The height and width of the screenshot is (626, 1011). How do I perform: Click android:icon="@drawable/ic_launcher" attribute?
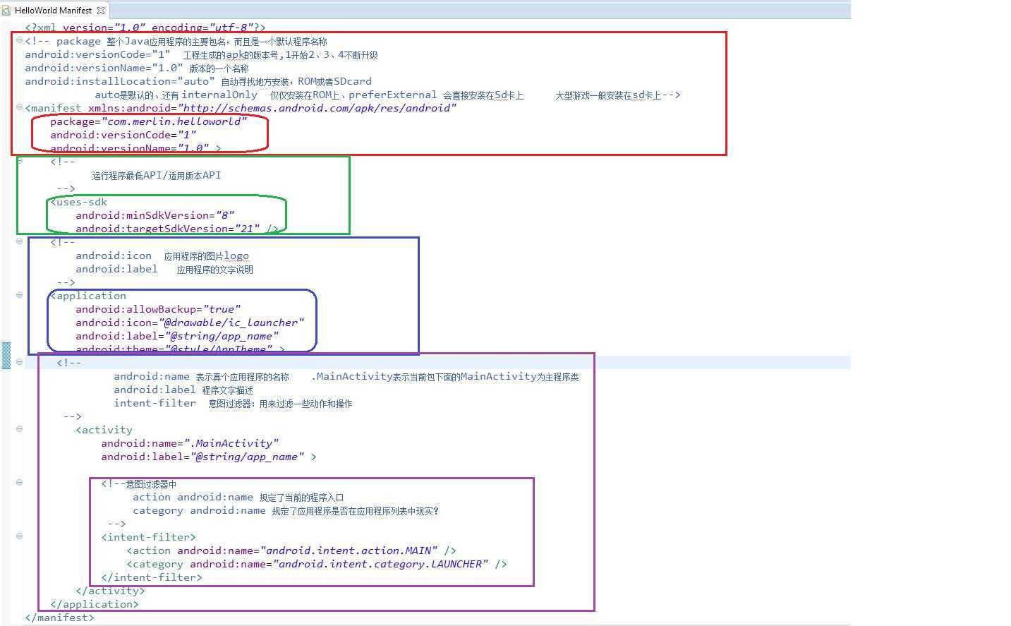[x=190, y=323]
